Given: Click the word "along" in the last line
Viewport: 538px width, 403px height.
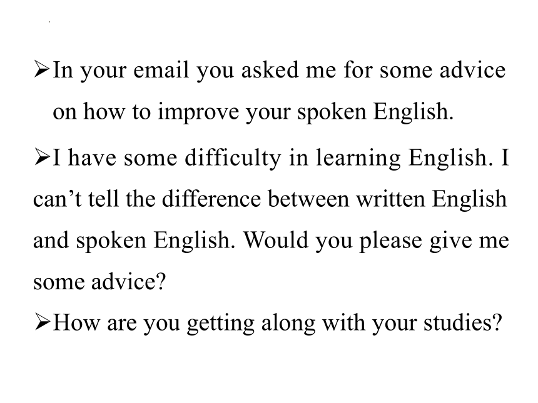Looking at the screenshot, I should click(288, 324).
